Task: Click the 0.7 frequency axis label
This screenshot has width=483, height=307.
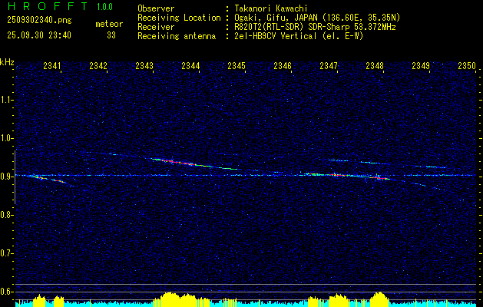Action: point(7,253)
